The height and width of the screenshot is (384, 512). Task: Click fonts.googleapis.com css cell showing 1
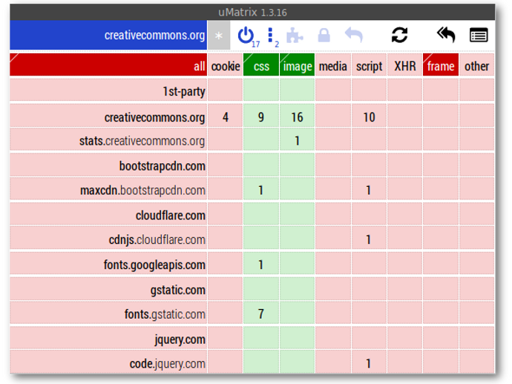pos(261,263)
